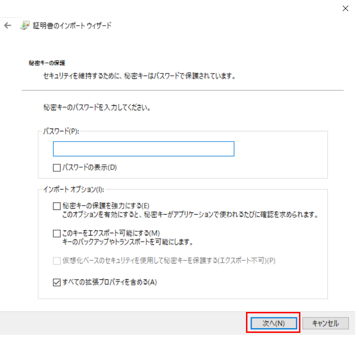Focus the private key password field

pos(143,149)
